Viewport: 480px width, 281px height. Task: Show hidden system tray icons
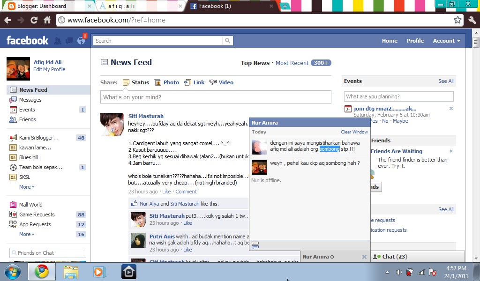[387, 272]
